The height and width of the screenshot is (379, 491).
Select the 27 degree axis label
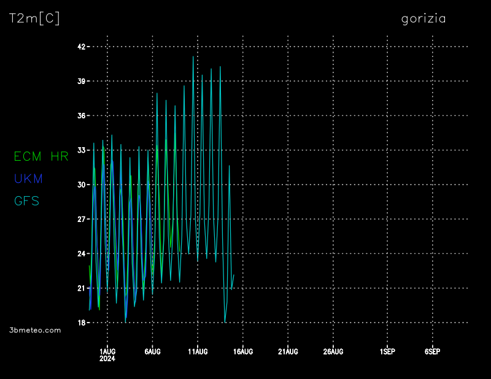tap(80, 219)
